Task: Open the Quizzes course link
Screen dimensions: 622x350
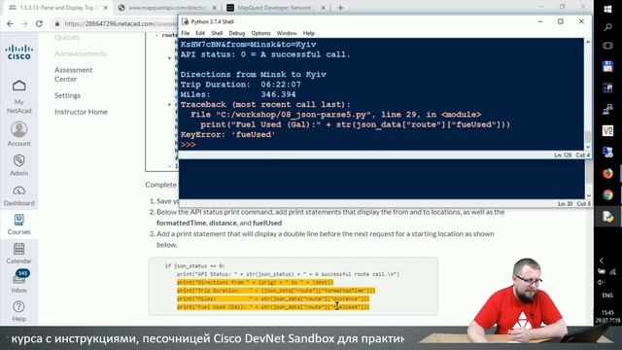Action: point(67,37)
